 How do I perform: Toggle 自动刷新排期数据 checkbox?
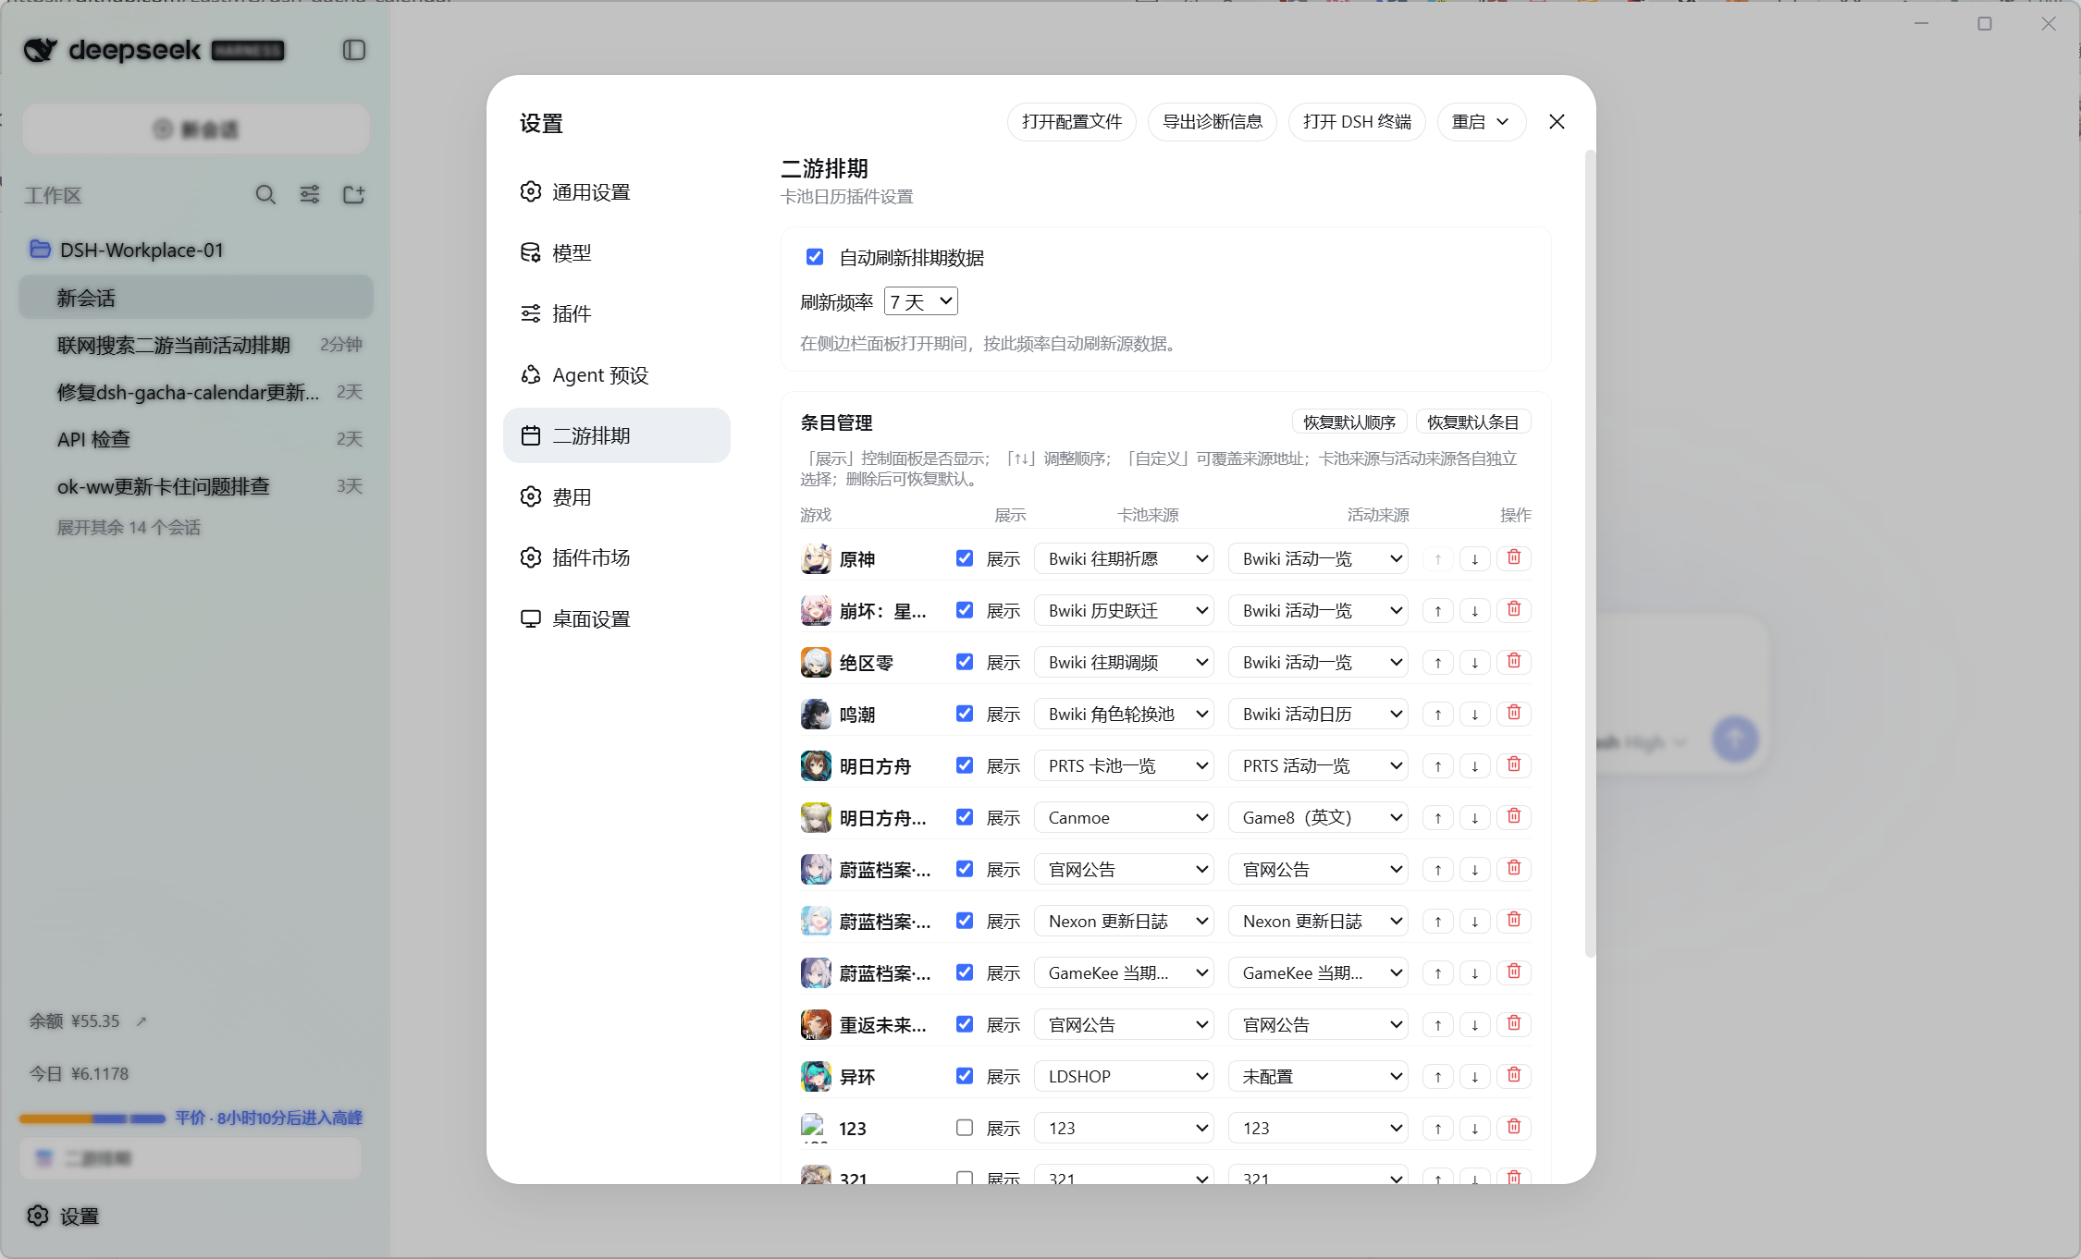[815, 257]
